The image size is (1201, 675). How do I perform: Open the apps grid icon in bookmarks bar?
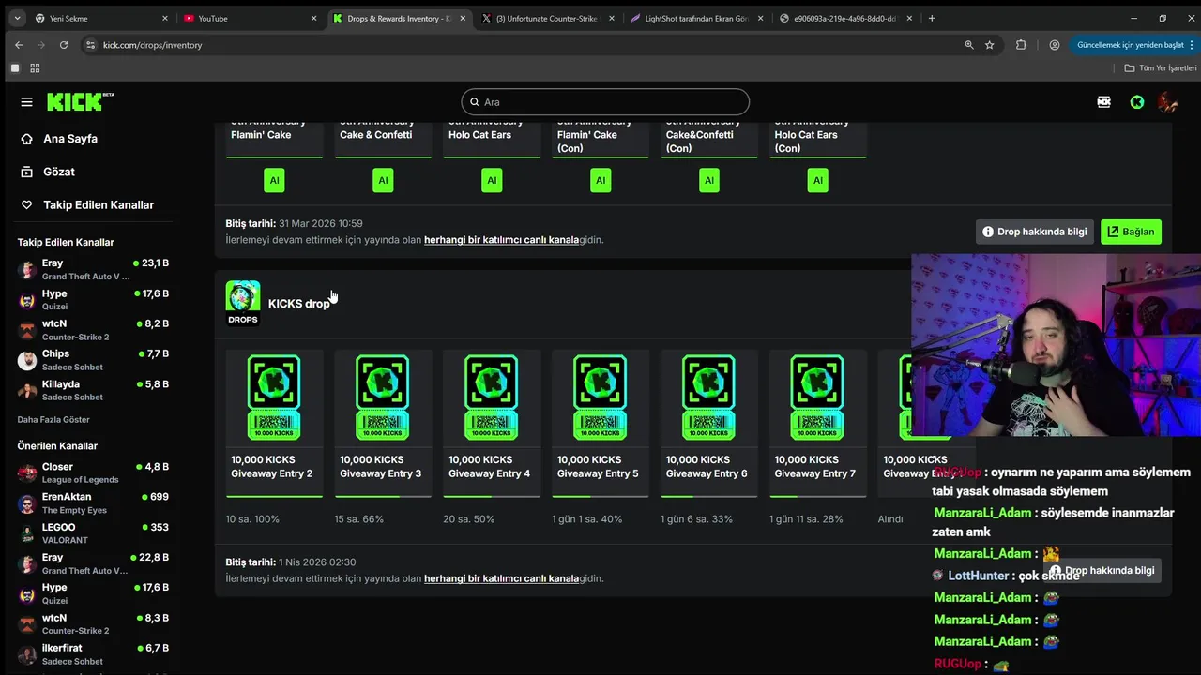(35, 68)
